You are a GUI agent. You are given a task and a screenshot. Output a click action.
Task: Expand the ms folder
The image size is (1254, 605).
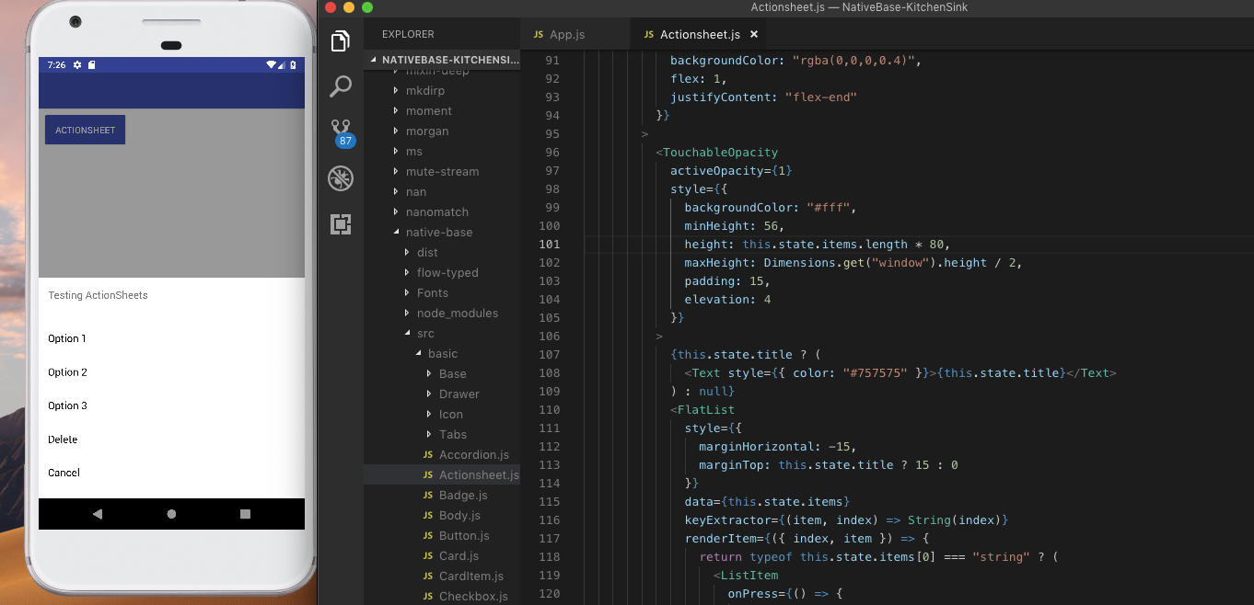pyautogui.click(x=414, y=152)
